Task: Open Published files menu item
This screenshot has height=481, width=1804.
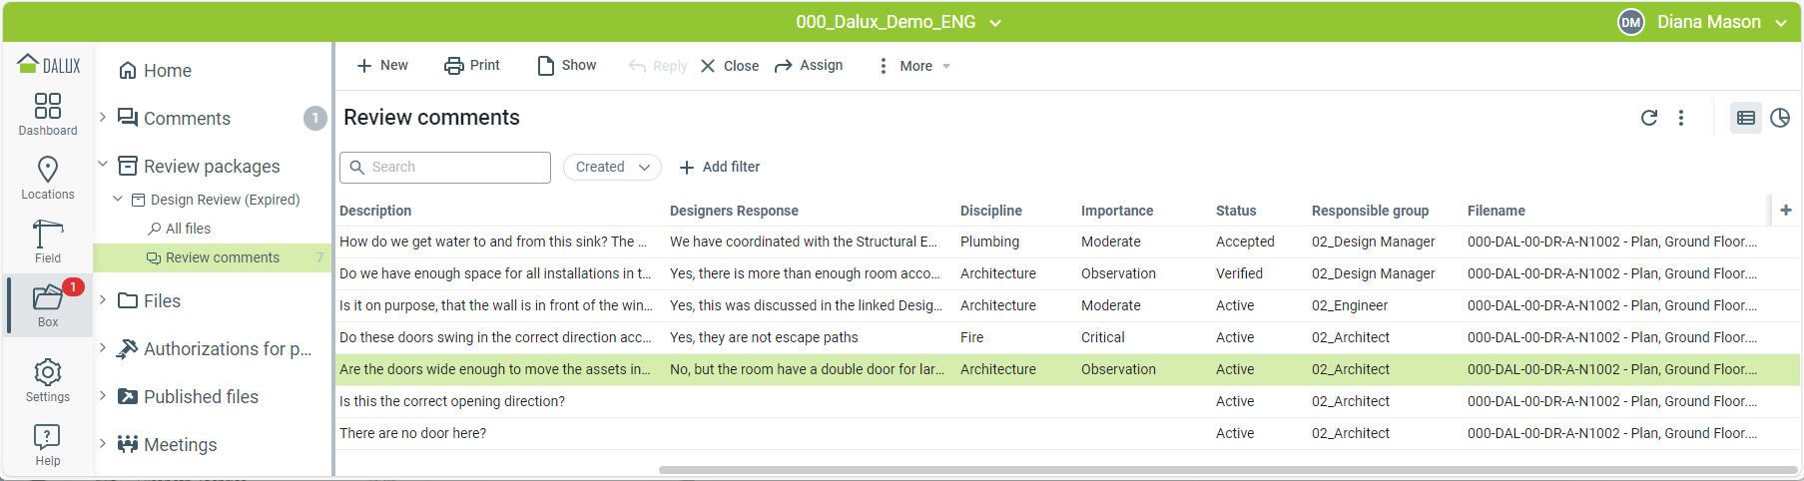Action: [201, 397]
